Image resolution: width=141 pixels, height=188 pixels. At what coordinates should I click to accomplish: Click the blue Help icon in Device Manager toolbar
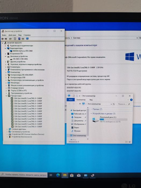point(19,39)
